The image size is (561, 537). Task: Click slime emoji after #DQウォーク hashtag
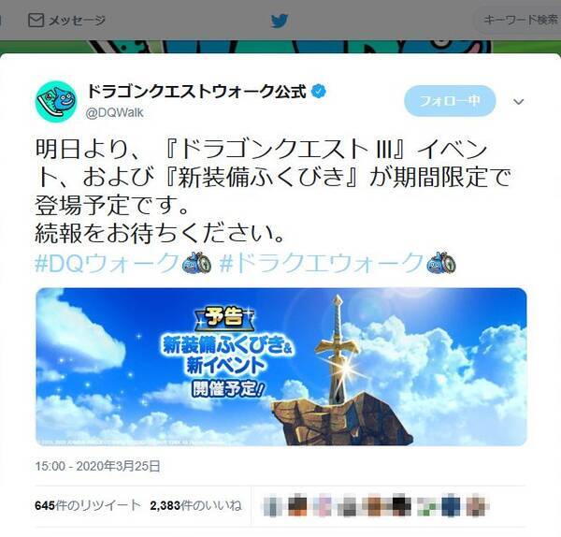(196, 263)
